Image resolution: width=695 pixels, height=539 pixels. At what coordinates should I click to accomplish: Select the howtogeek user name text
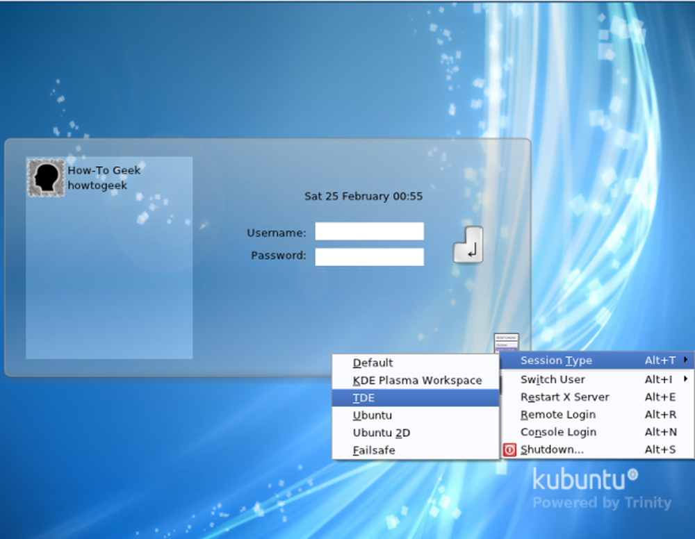[97, 185]
